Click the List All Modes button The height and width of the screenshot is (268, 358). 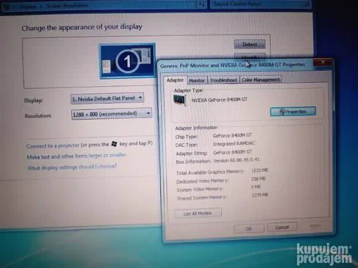[197, 213]
